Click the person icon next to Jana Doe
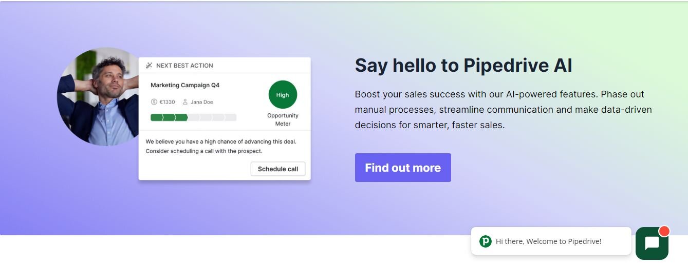 click(185, 102)
